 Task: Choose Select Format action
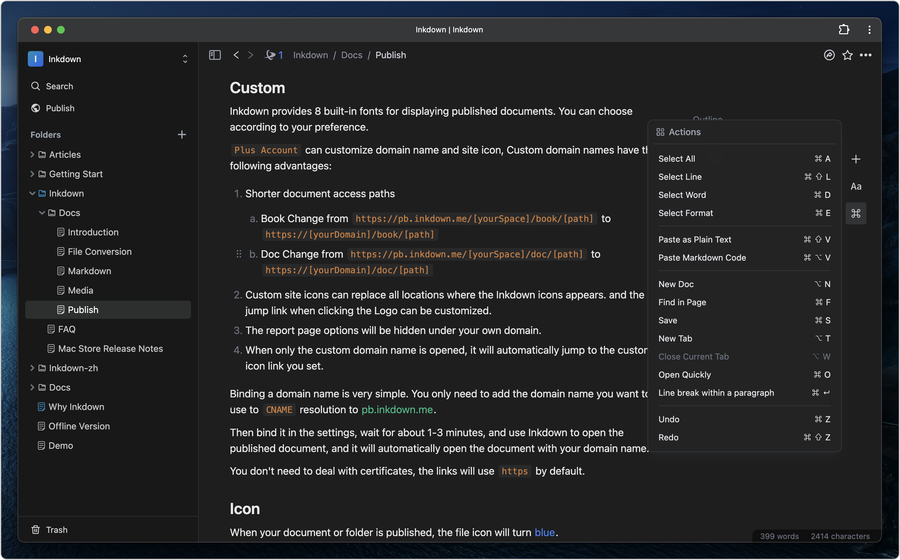[x=744, y=213]
